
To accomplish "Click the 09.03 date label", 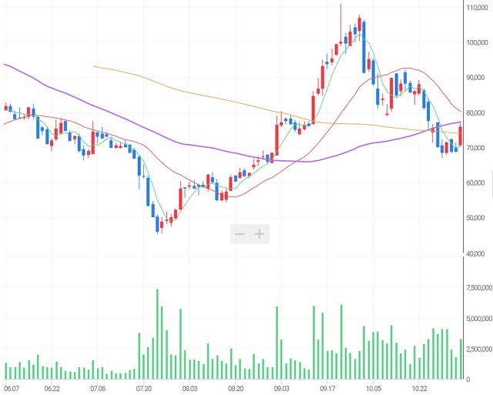I will 282,389.
